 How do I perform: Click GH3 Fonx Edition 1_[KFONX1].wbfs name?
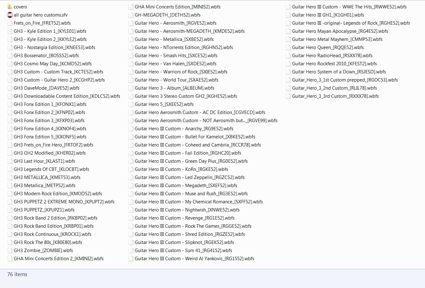(x=50, y=104)
